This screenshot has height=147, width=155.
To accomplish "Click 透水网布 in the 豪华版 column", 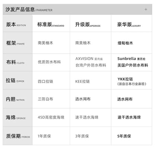I will (x=125, y=99).
